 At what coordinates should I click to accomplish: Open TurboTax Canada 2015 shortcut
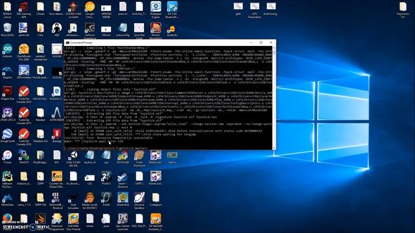coord(24,116)
